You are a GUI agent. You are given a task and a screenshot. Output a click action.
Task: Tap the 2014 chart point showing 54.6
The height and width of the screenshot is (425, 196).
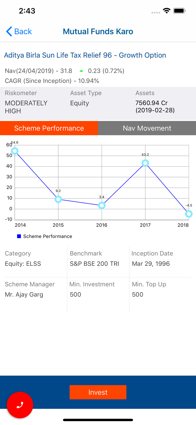pyautogui.click(x=15, y=151)
